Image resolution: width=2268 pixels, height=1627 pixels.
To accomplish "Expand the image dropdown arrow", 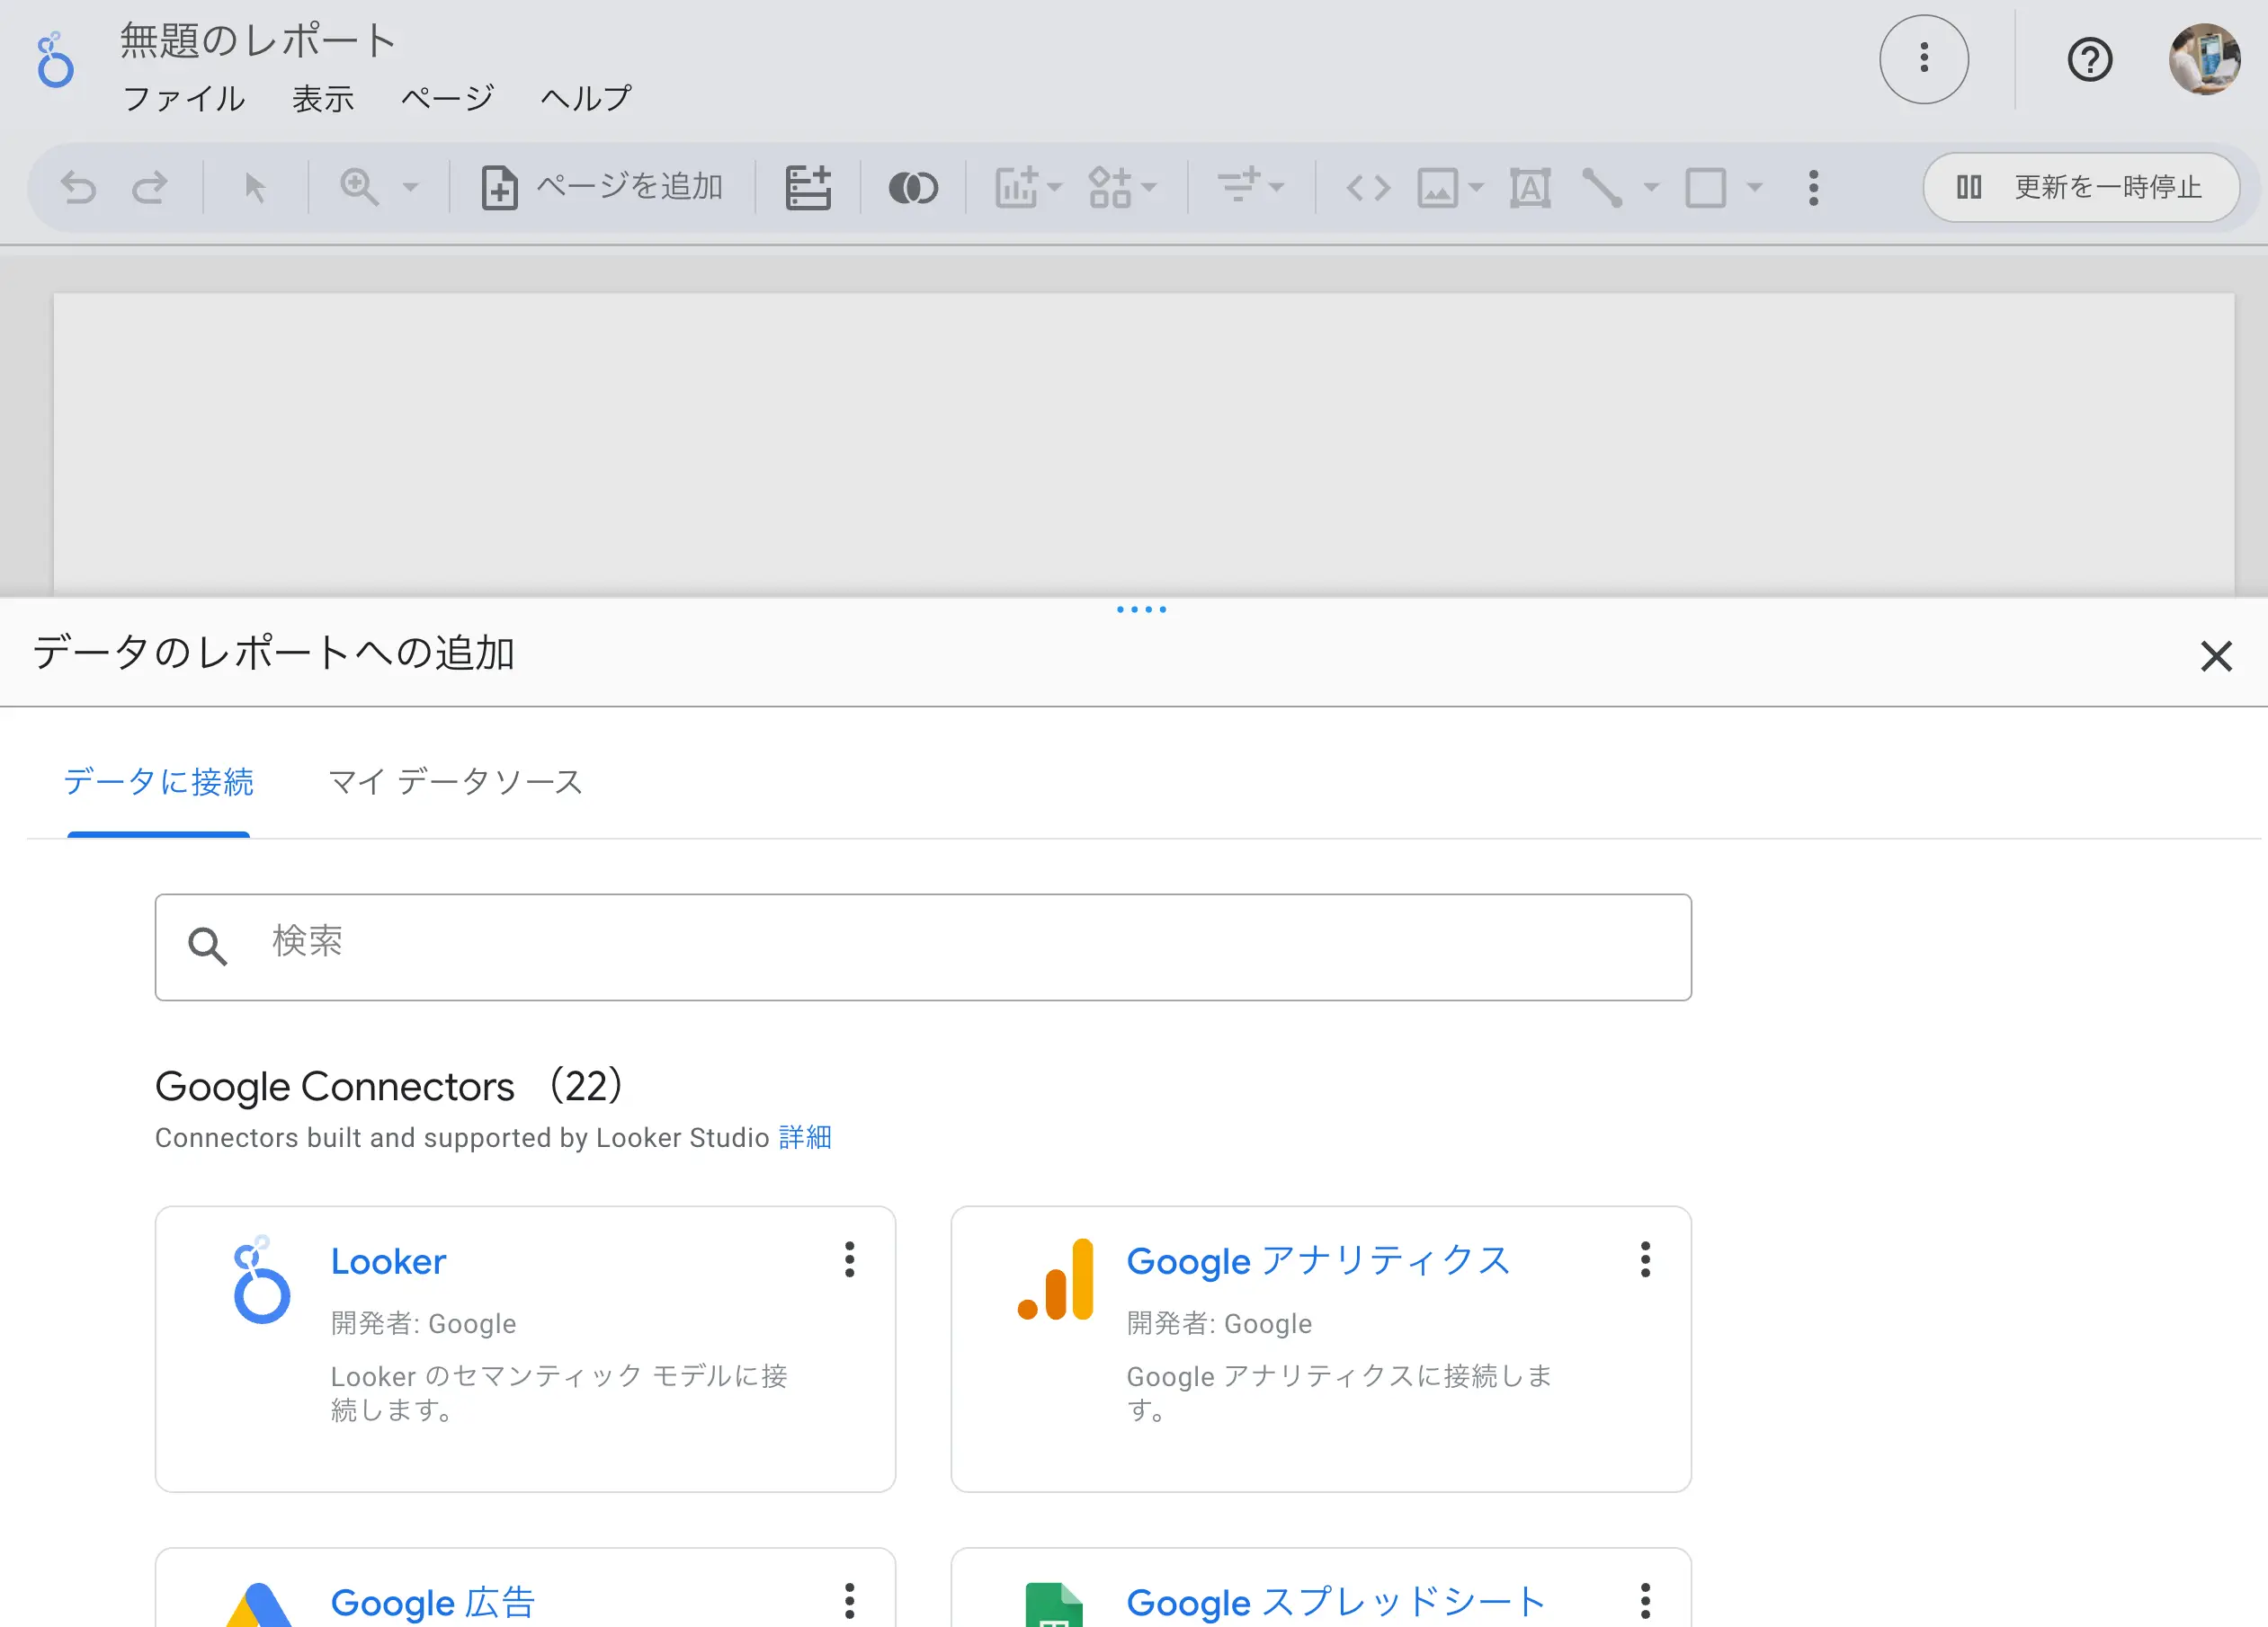I will [x=1476, y=187].
